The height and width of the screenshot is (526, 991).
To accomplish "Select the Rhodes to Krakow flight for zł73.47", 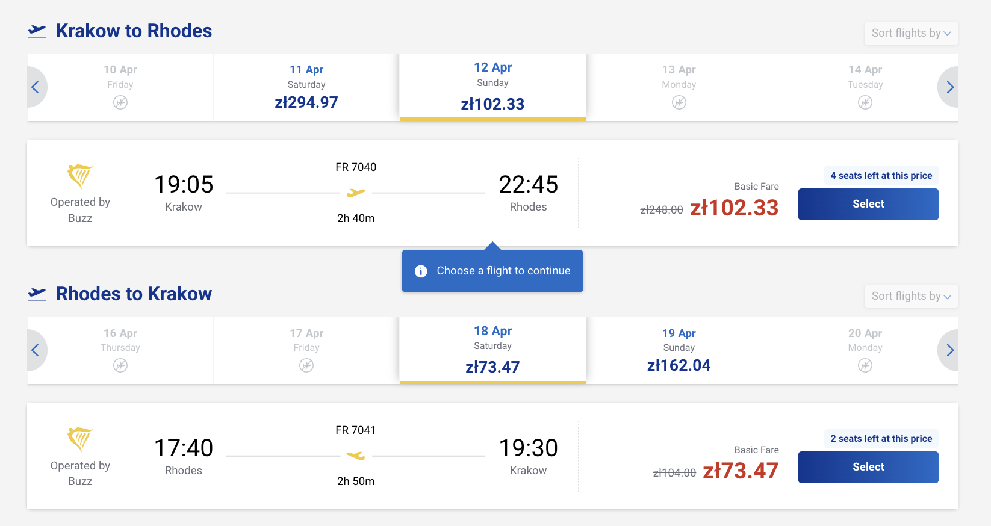I will (868, 467).
